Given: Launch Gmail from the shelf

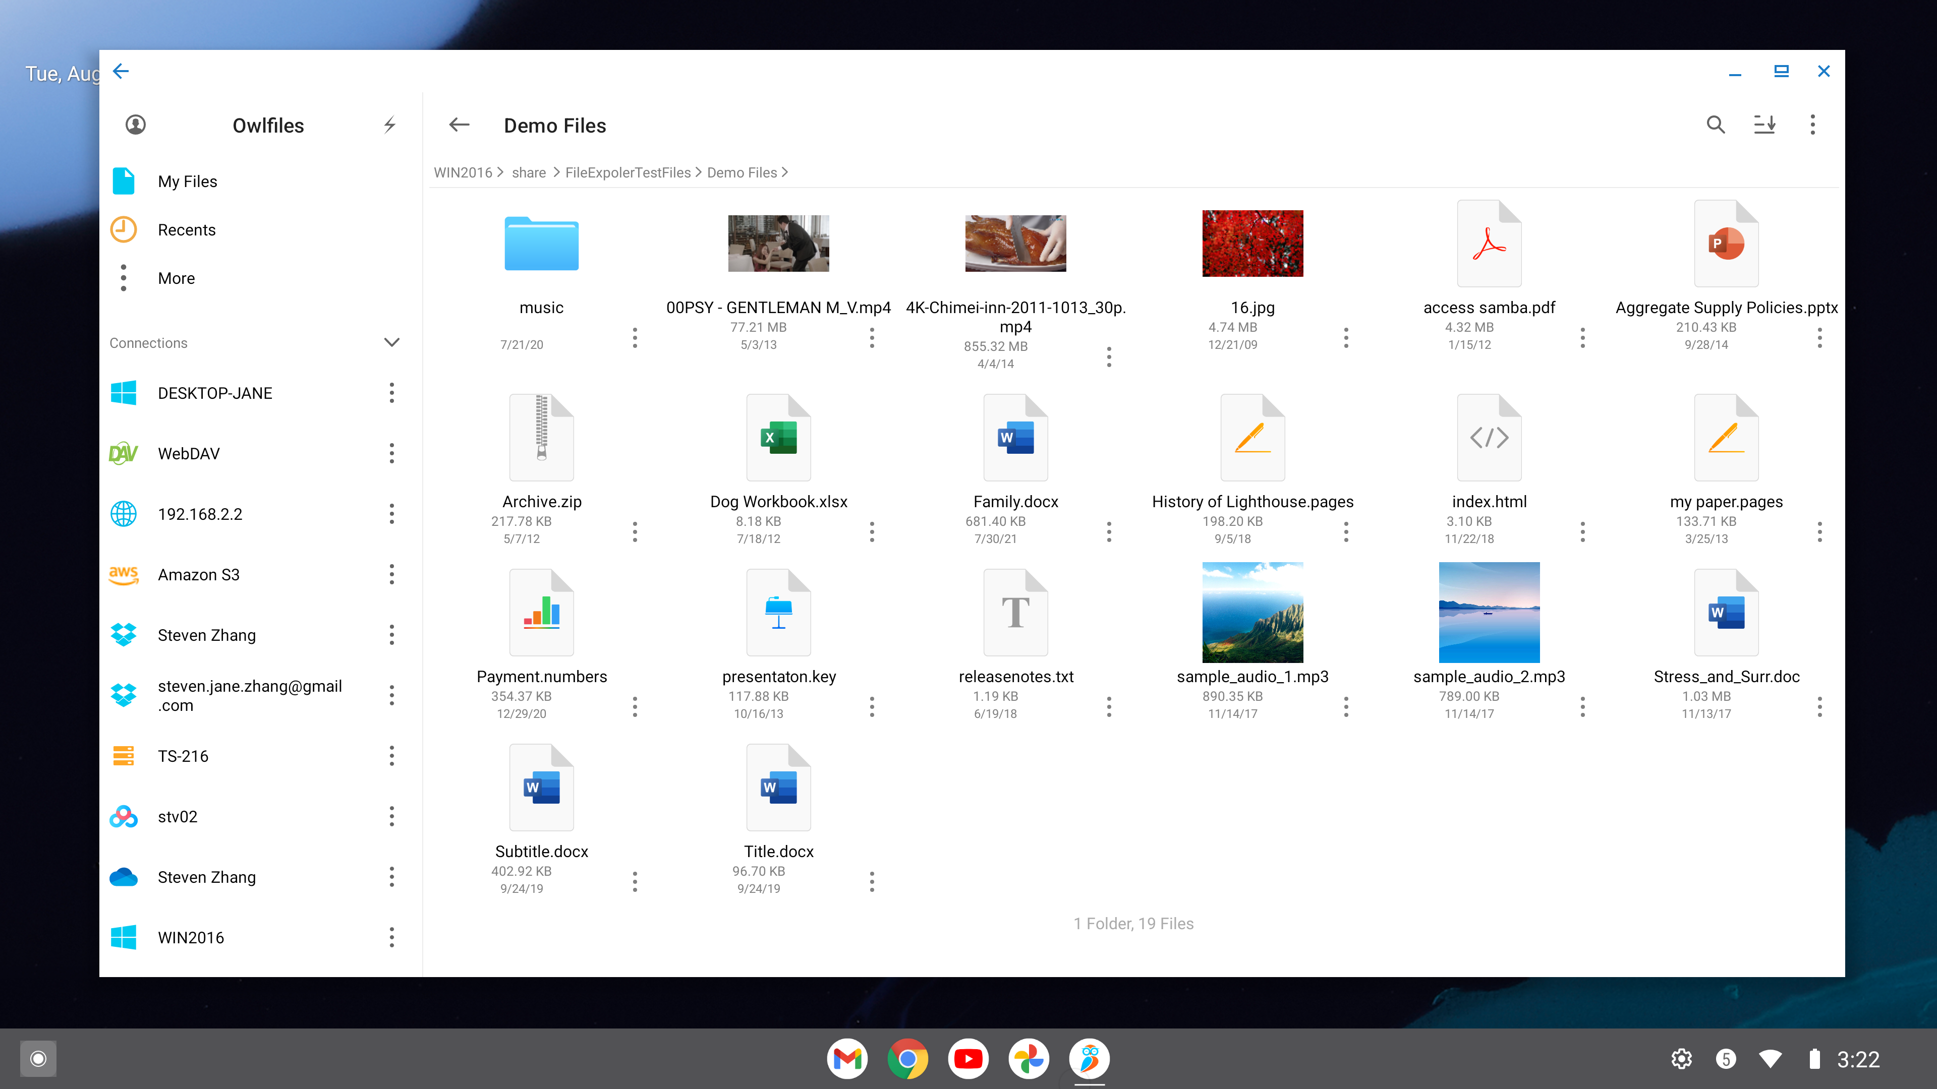Looking at the screenshot, I should click(x=847, y=1059).
